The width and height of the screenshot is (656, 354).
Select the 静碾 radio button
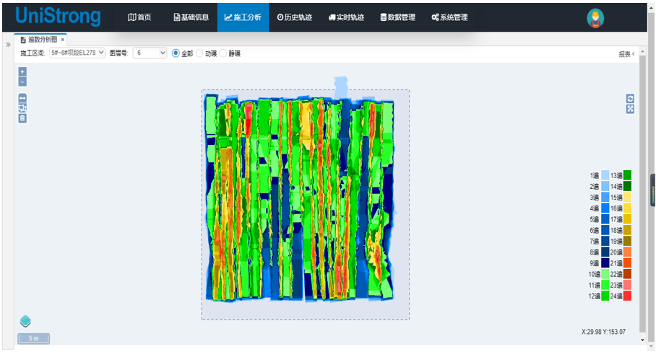coord(223,53)
